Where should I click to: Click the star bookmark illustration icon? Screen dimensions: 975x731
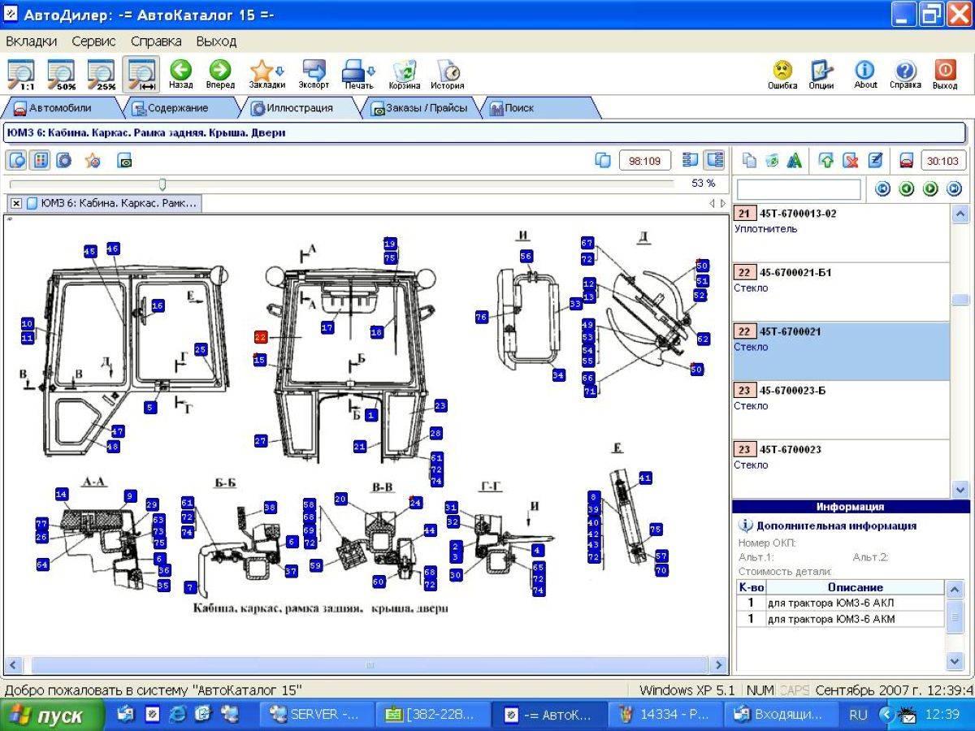pyautogui.click(x=93, y=160)
